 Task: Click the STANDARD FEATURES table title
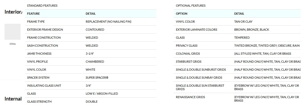[42, 6]
